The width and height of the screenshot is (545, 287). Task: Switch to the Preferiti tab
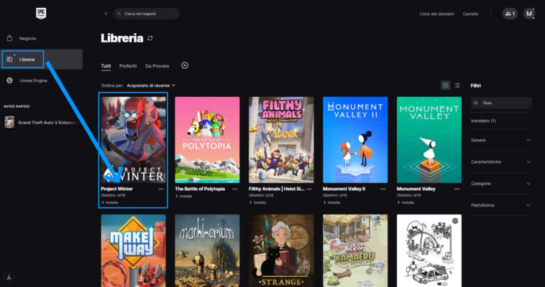pos(128,66)
